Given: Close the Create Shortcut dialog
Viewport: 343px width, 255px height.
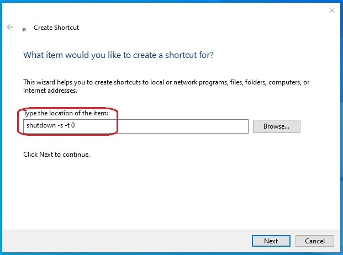Looking at the screenshot, I should [x=331, y=10].
